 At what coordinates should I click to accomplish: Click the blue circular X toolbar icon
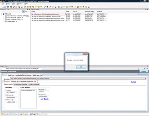[x=14, y=7]
